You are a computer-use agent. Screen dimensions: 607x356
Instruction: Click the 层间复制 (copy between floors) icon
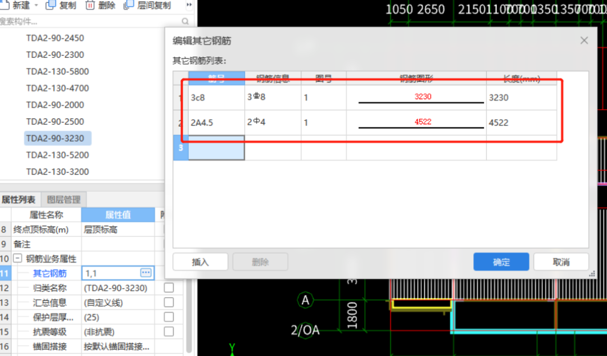click(129, 5)
